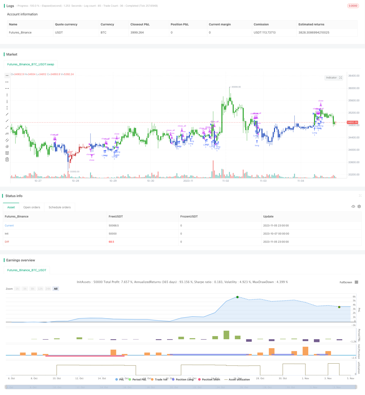Collapse the Status info section
Viewport: 365px width, 395px height.
[x=360, y=196]
